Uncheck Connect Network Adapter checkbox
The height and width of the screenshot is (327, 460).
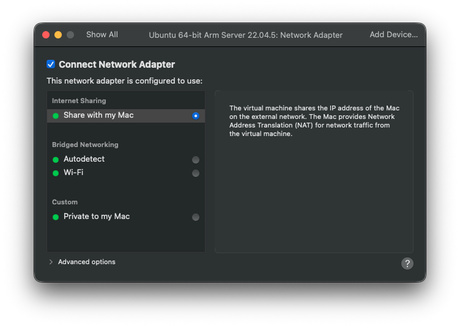[51, 64]
